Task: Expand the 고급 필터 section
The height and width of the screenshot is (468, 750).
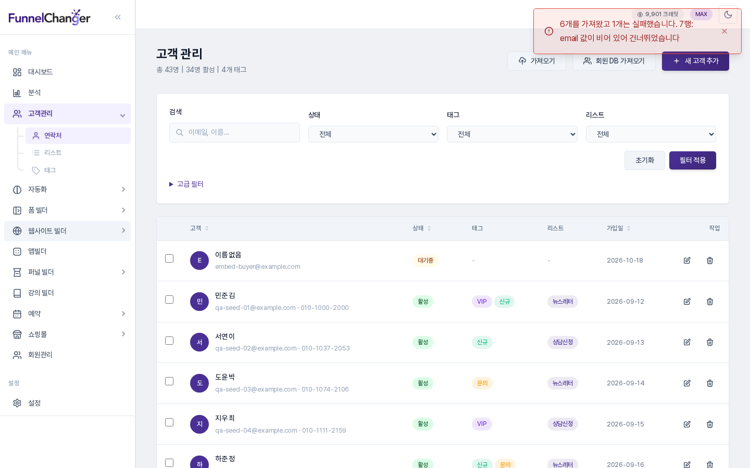Action: [x=186, y=184]
